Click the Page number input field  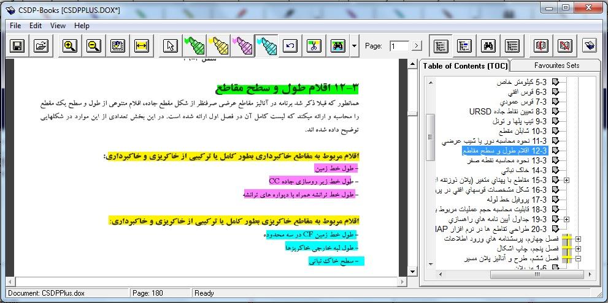[399, 46]
